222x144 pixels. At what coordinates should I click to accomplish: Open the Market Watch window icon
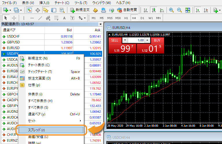click(x=29, y=10)
